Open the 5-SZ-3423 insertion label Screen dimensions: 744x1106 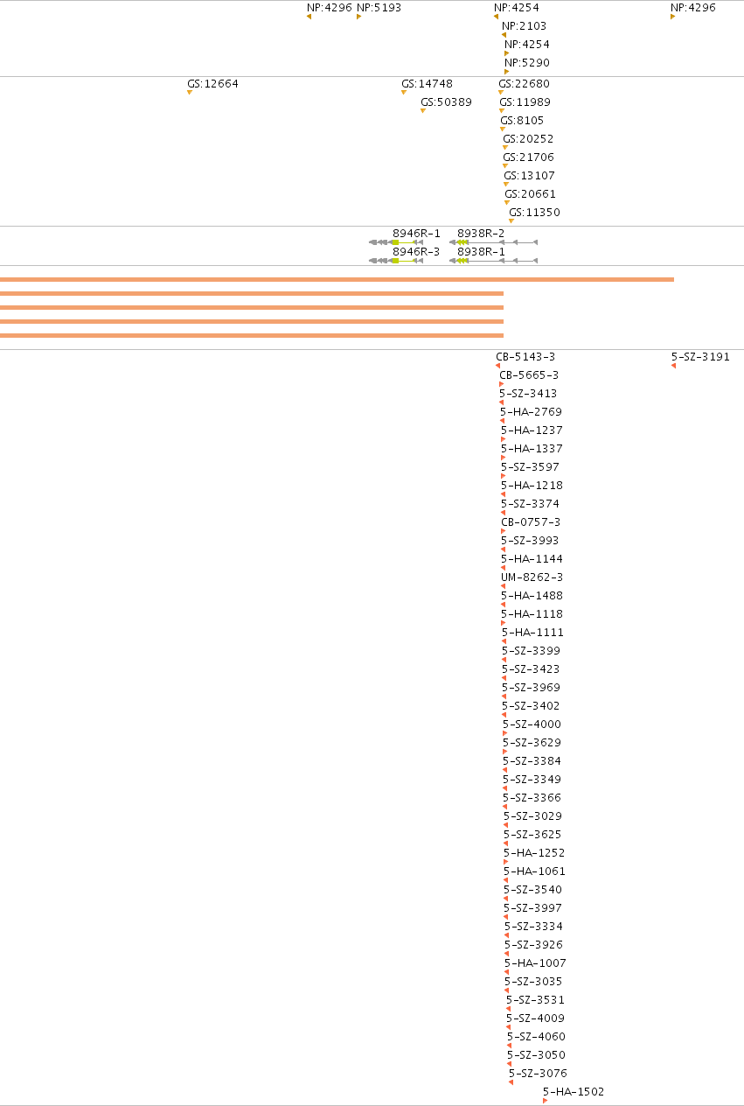[x=531, y=669]
